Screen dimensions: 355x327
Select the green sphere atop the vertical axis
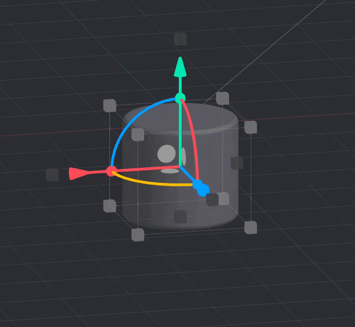180,98
